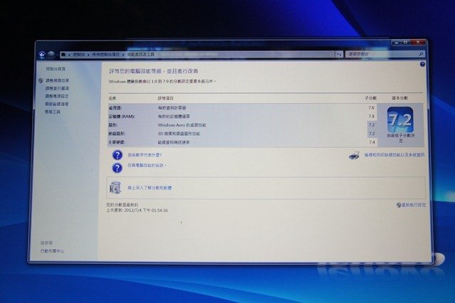Select the 主要硬碟 row label
The width and height of the screenshot is (455, 303).
tap(117, 142)
